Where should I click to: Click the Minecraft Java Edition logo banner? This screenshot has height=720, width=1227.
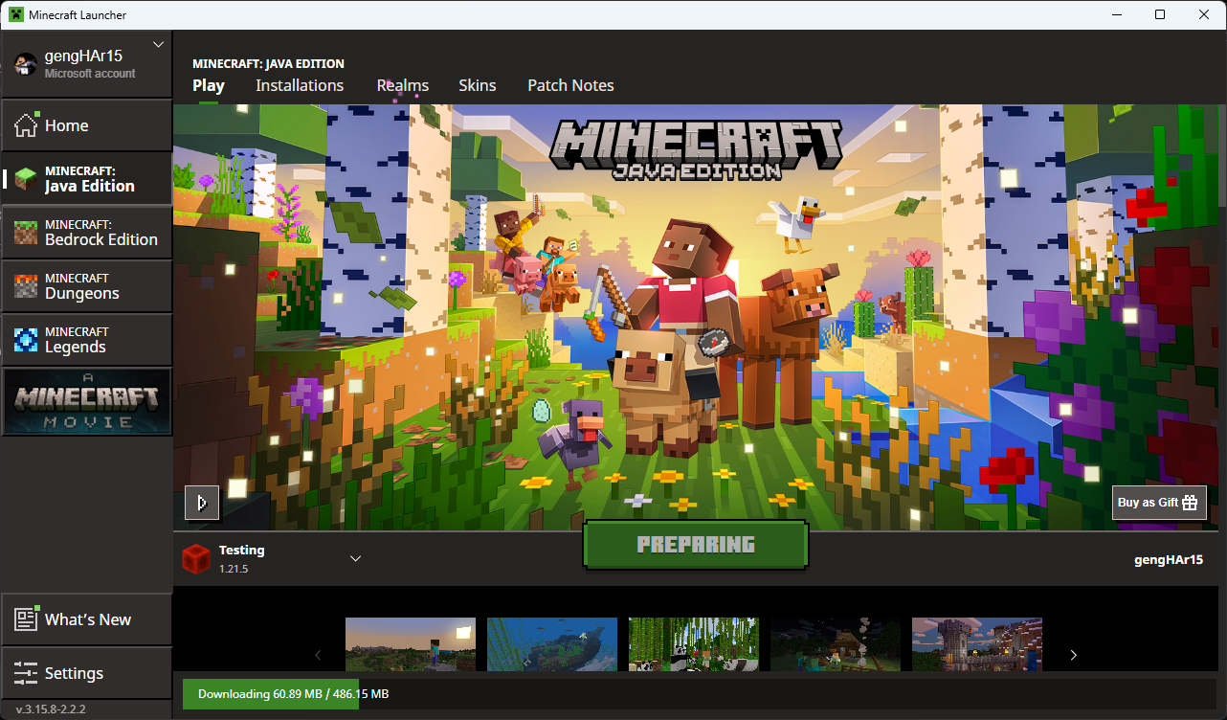[696, 148]
